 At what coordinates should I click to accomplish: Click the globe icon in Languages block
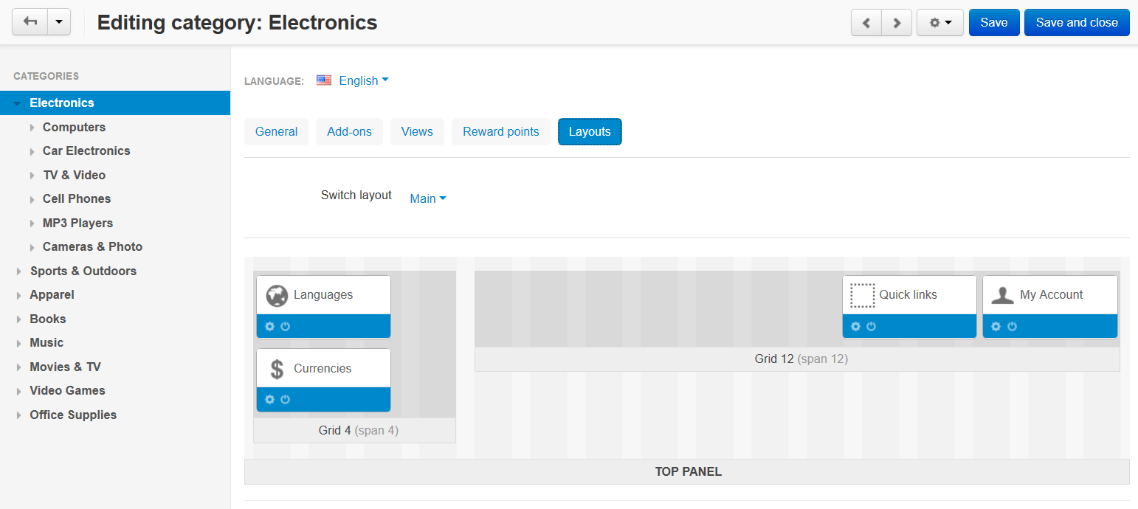pos(277,295)
